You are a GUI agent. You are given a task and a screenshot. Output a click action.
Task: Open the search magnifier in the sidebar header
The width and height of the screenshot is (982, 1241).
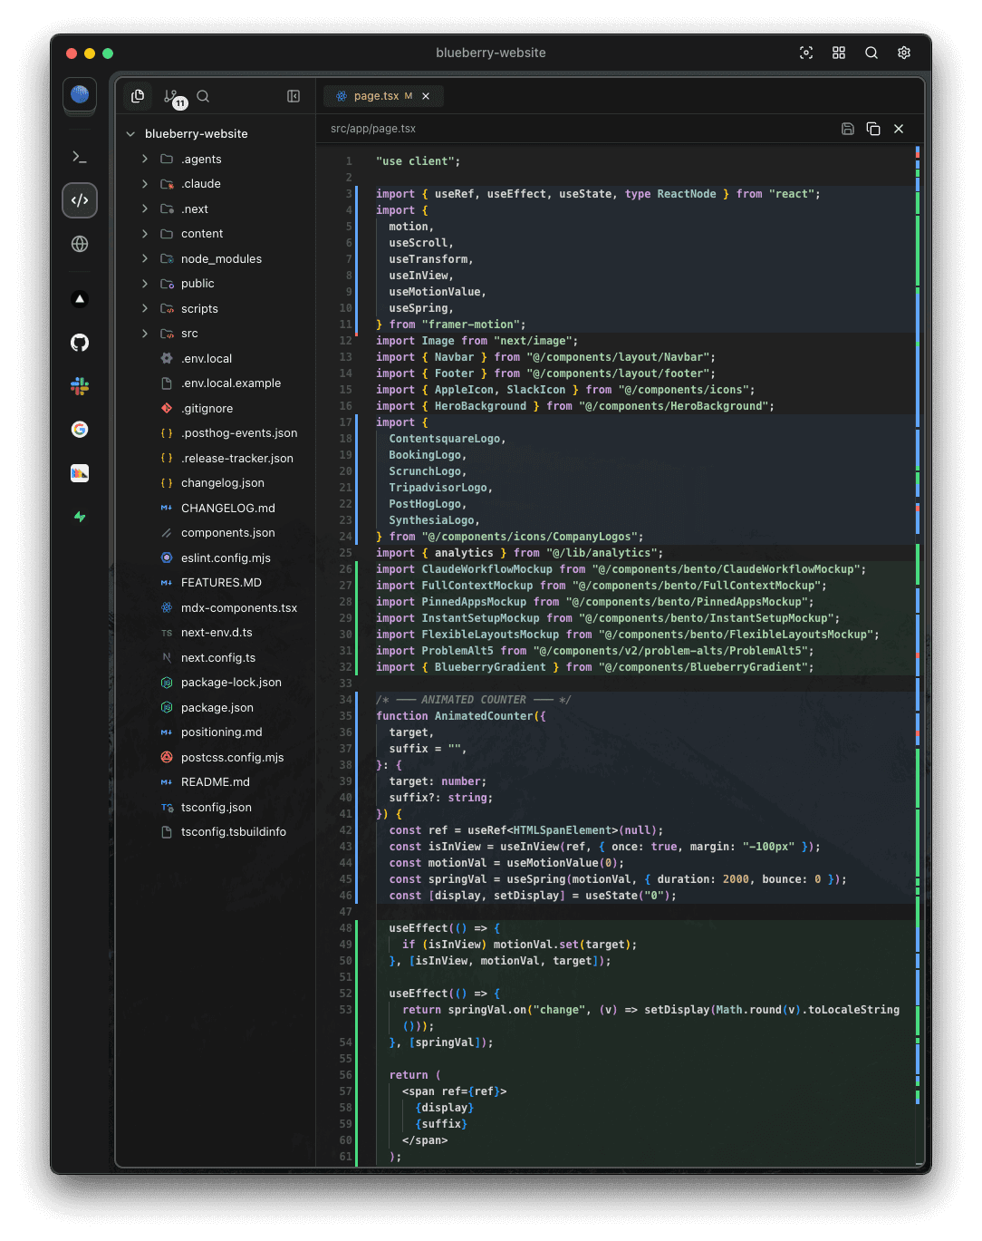coord(203,96)
